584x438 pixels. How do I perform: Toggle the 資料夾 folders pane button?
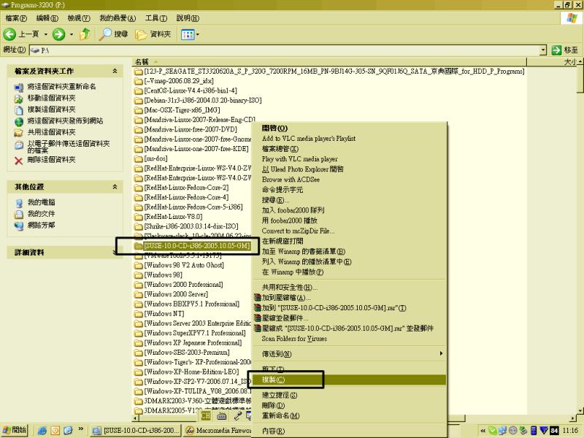click(x=153, y=34)
